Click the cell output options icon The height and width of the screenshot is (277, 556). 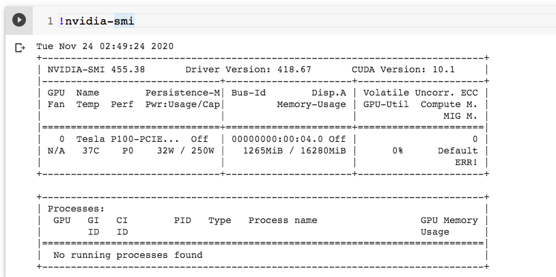[19, 48]
